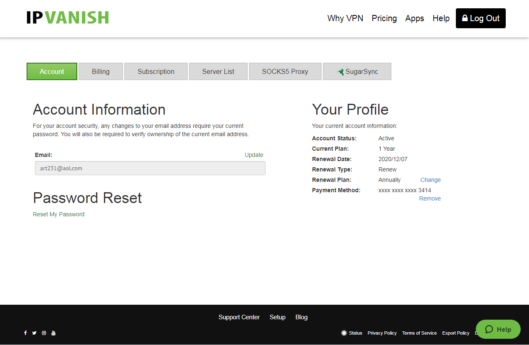Open the Subscription tab

click(156, 71)
